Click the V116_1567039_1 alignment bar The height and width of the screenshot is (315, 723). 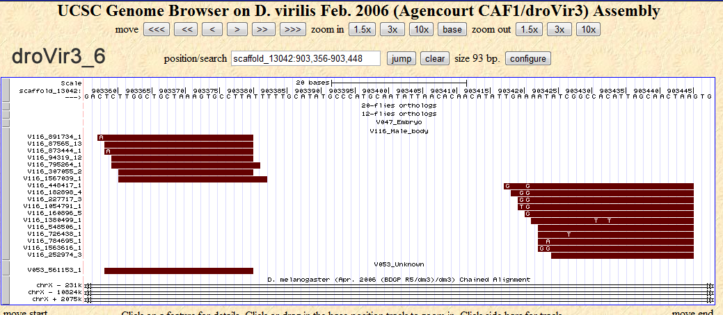pos(192,179)
